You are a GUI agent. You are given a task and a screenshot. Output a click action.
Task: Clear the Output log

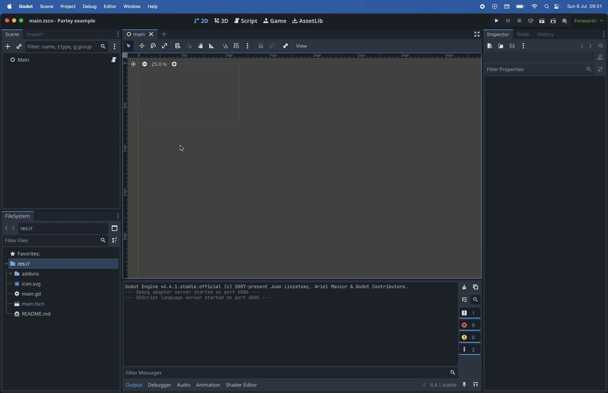pos(464,287)
